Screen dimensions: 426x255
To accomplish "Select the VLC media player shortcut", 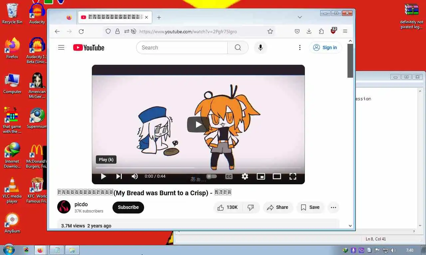I will pyautogui.click(x=12, y=190).
